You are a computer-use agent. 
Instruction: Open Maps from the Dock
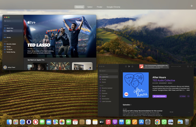coord(55,122)
